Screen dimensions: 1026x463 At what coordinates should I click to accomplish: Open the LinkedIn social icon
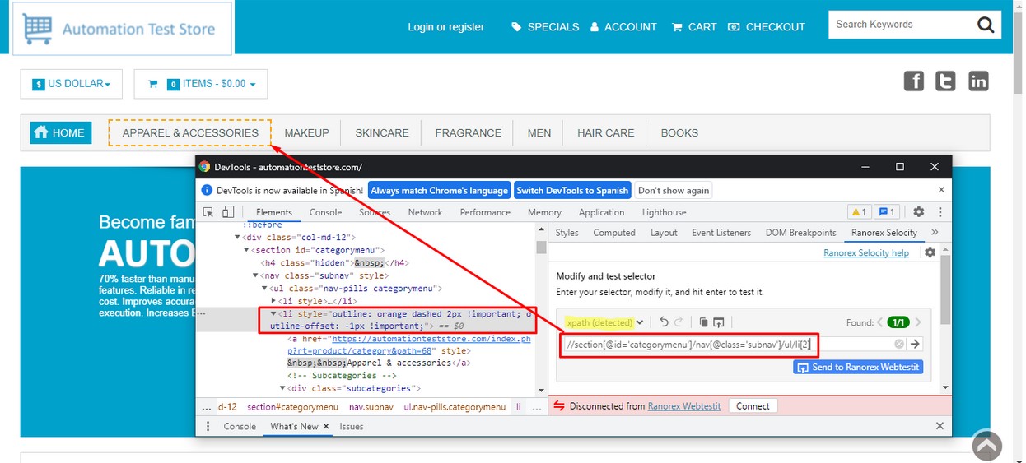[x=977, y=81]
